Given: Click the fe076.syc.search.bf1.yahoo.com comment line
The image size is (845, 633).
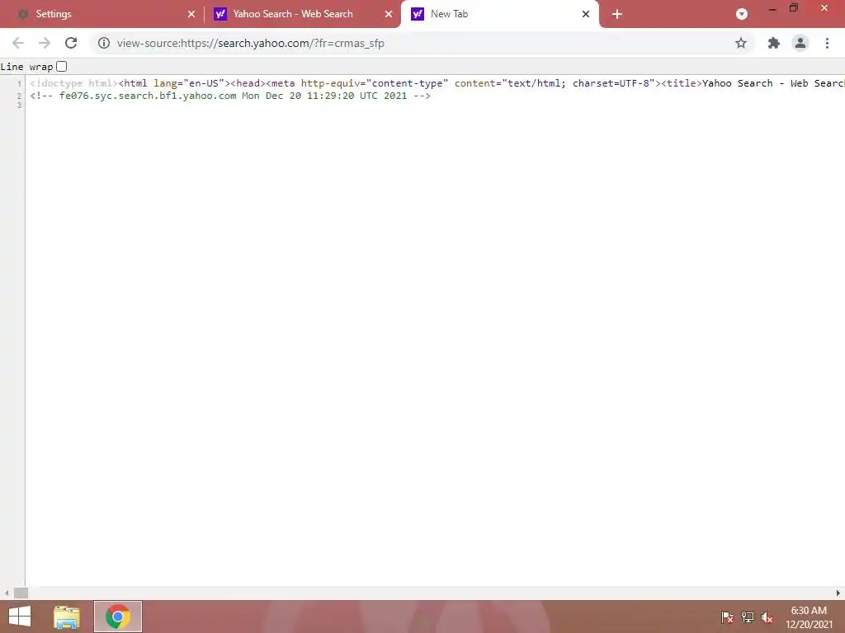Looking at the screenshot, I should click(x=230, y=96).
